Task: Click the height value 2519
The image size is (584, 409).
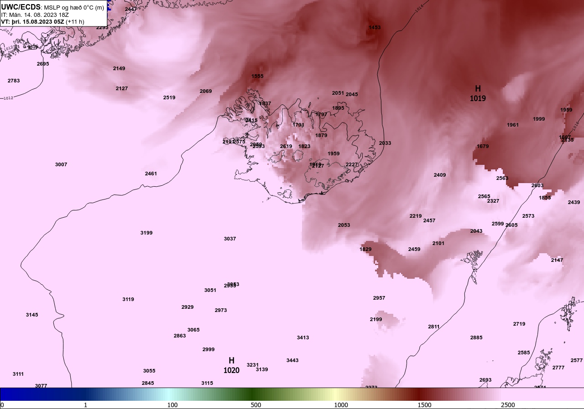Action: (169, 97)
